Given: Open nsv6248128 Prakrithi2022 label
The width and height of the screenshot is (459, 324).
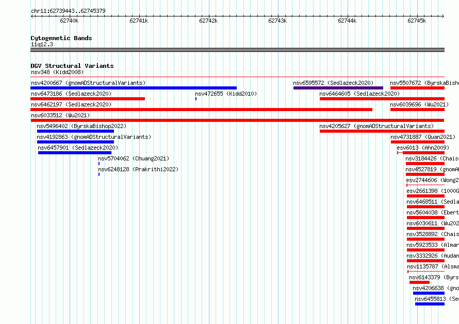Looking at the screenshot, I should point(138,169).
